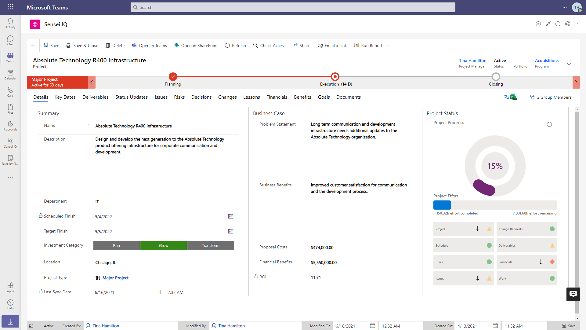Collapse the Major Project stage chevron
This screenshot has width=586, height=330.
92,82
